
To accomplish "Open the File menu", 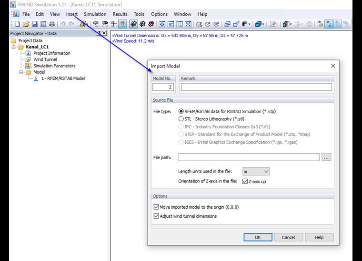I will [x=26, y=14].
